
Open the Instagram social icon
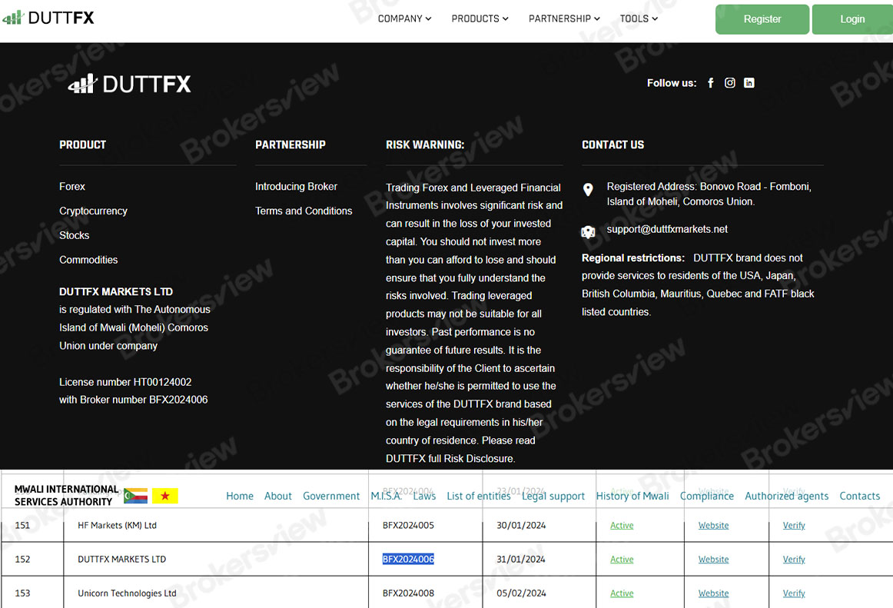tap(730, 83)
